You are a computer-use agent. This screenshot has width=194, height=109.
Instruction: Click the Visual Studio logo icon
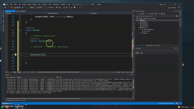4,5
